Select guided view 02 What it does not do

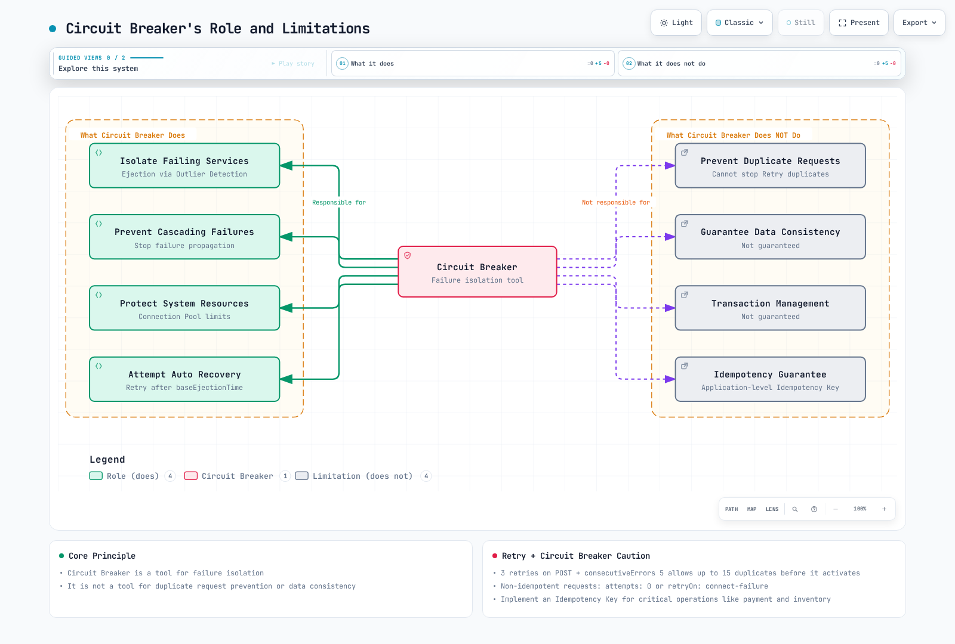tap(759, 63)
